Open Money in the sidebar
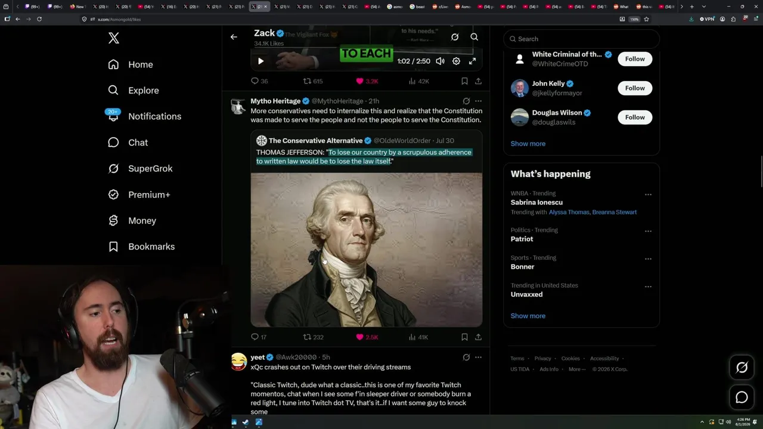763x429 pixels. pyautogui.click(x=132, y=220)
